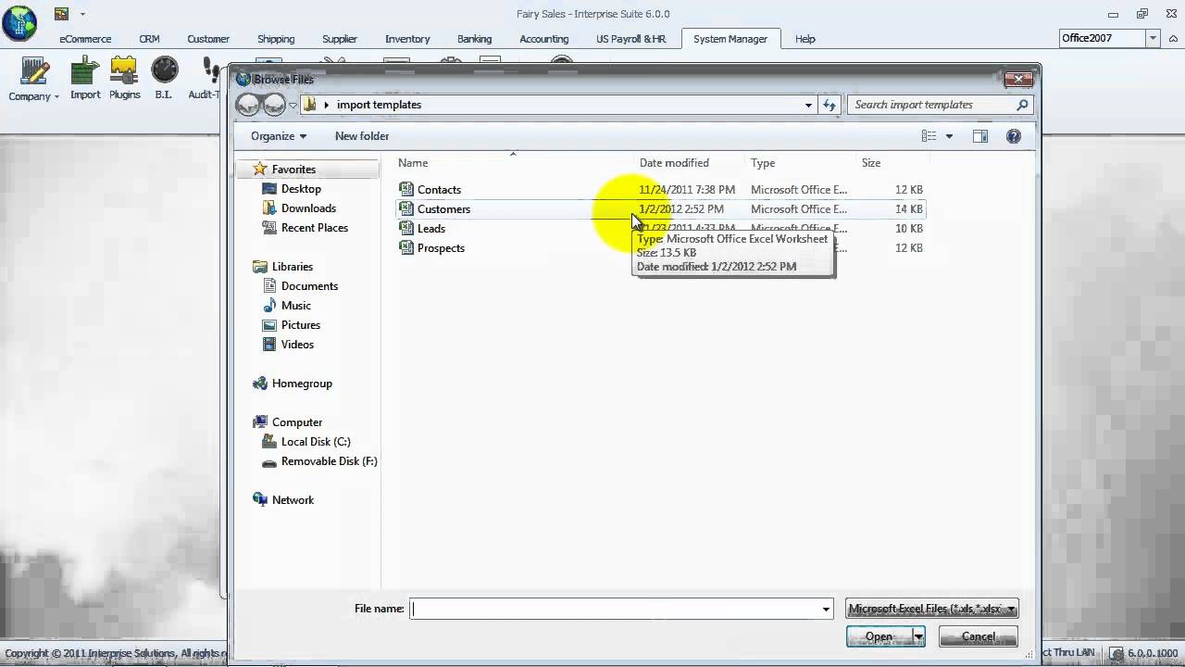Click the Open button
Screen dimensions: 1185x667
pyautogui.click(x=879, y=636)
